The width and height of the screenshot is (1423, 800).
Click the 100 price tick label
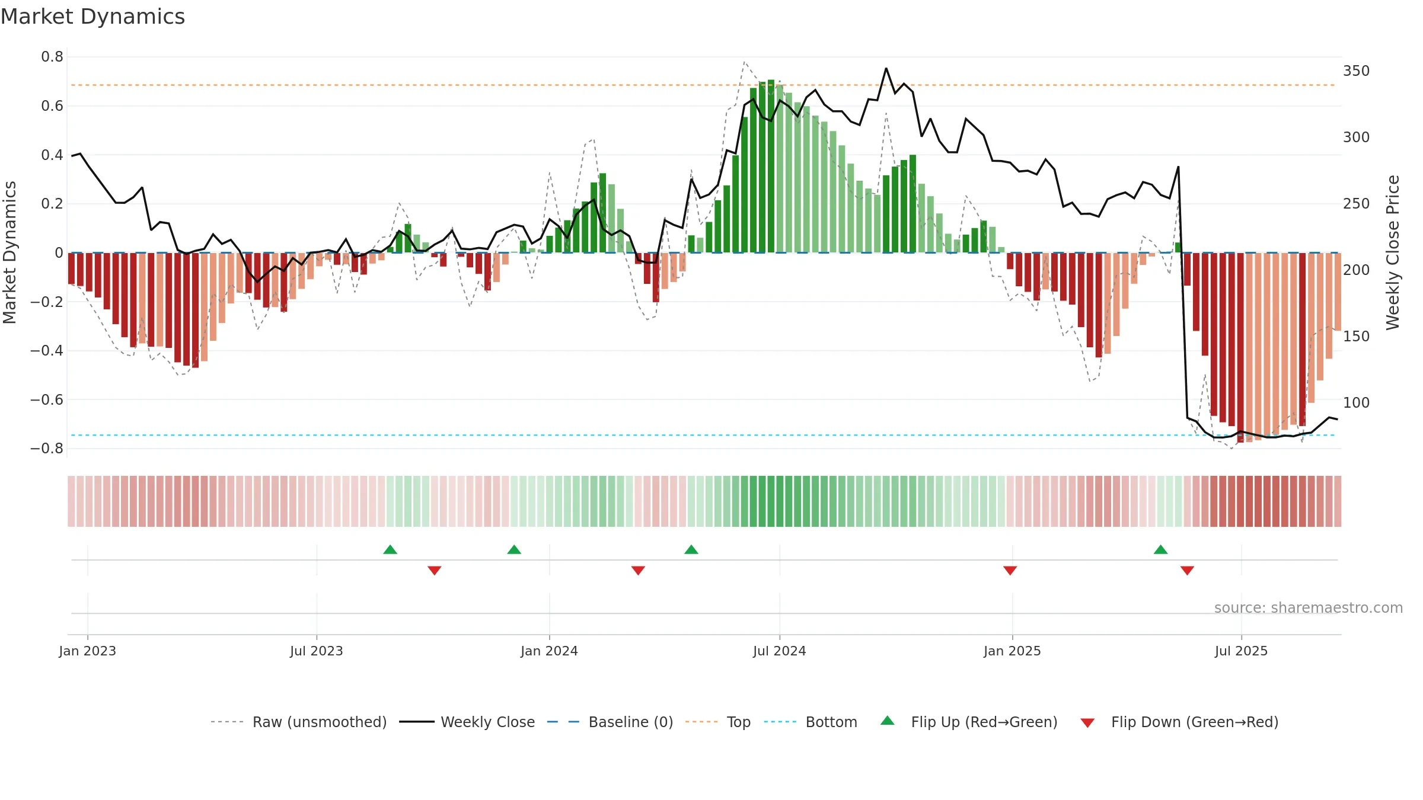1356,402
